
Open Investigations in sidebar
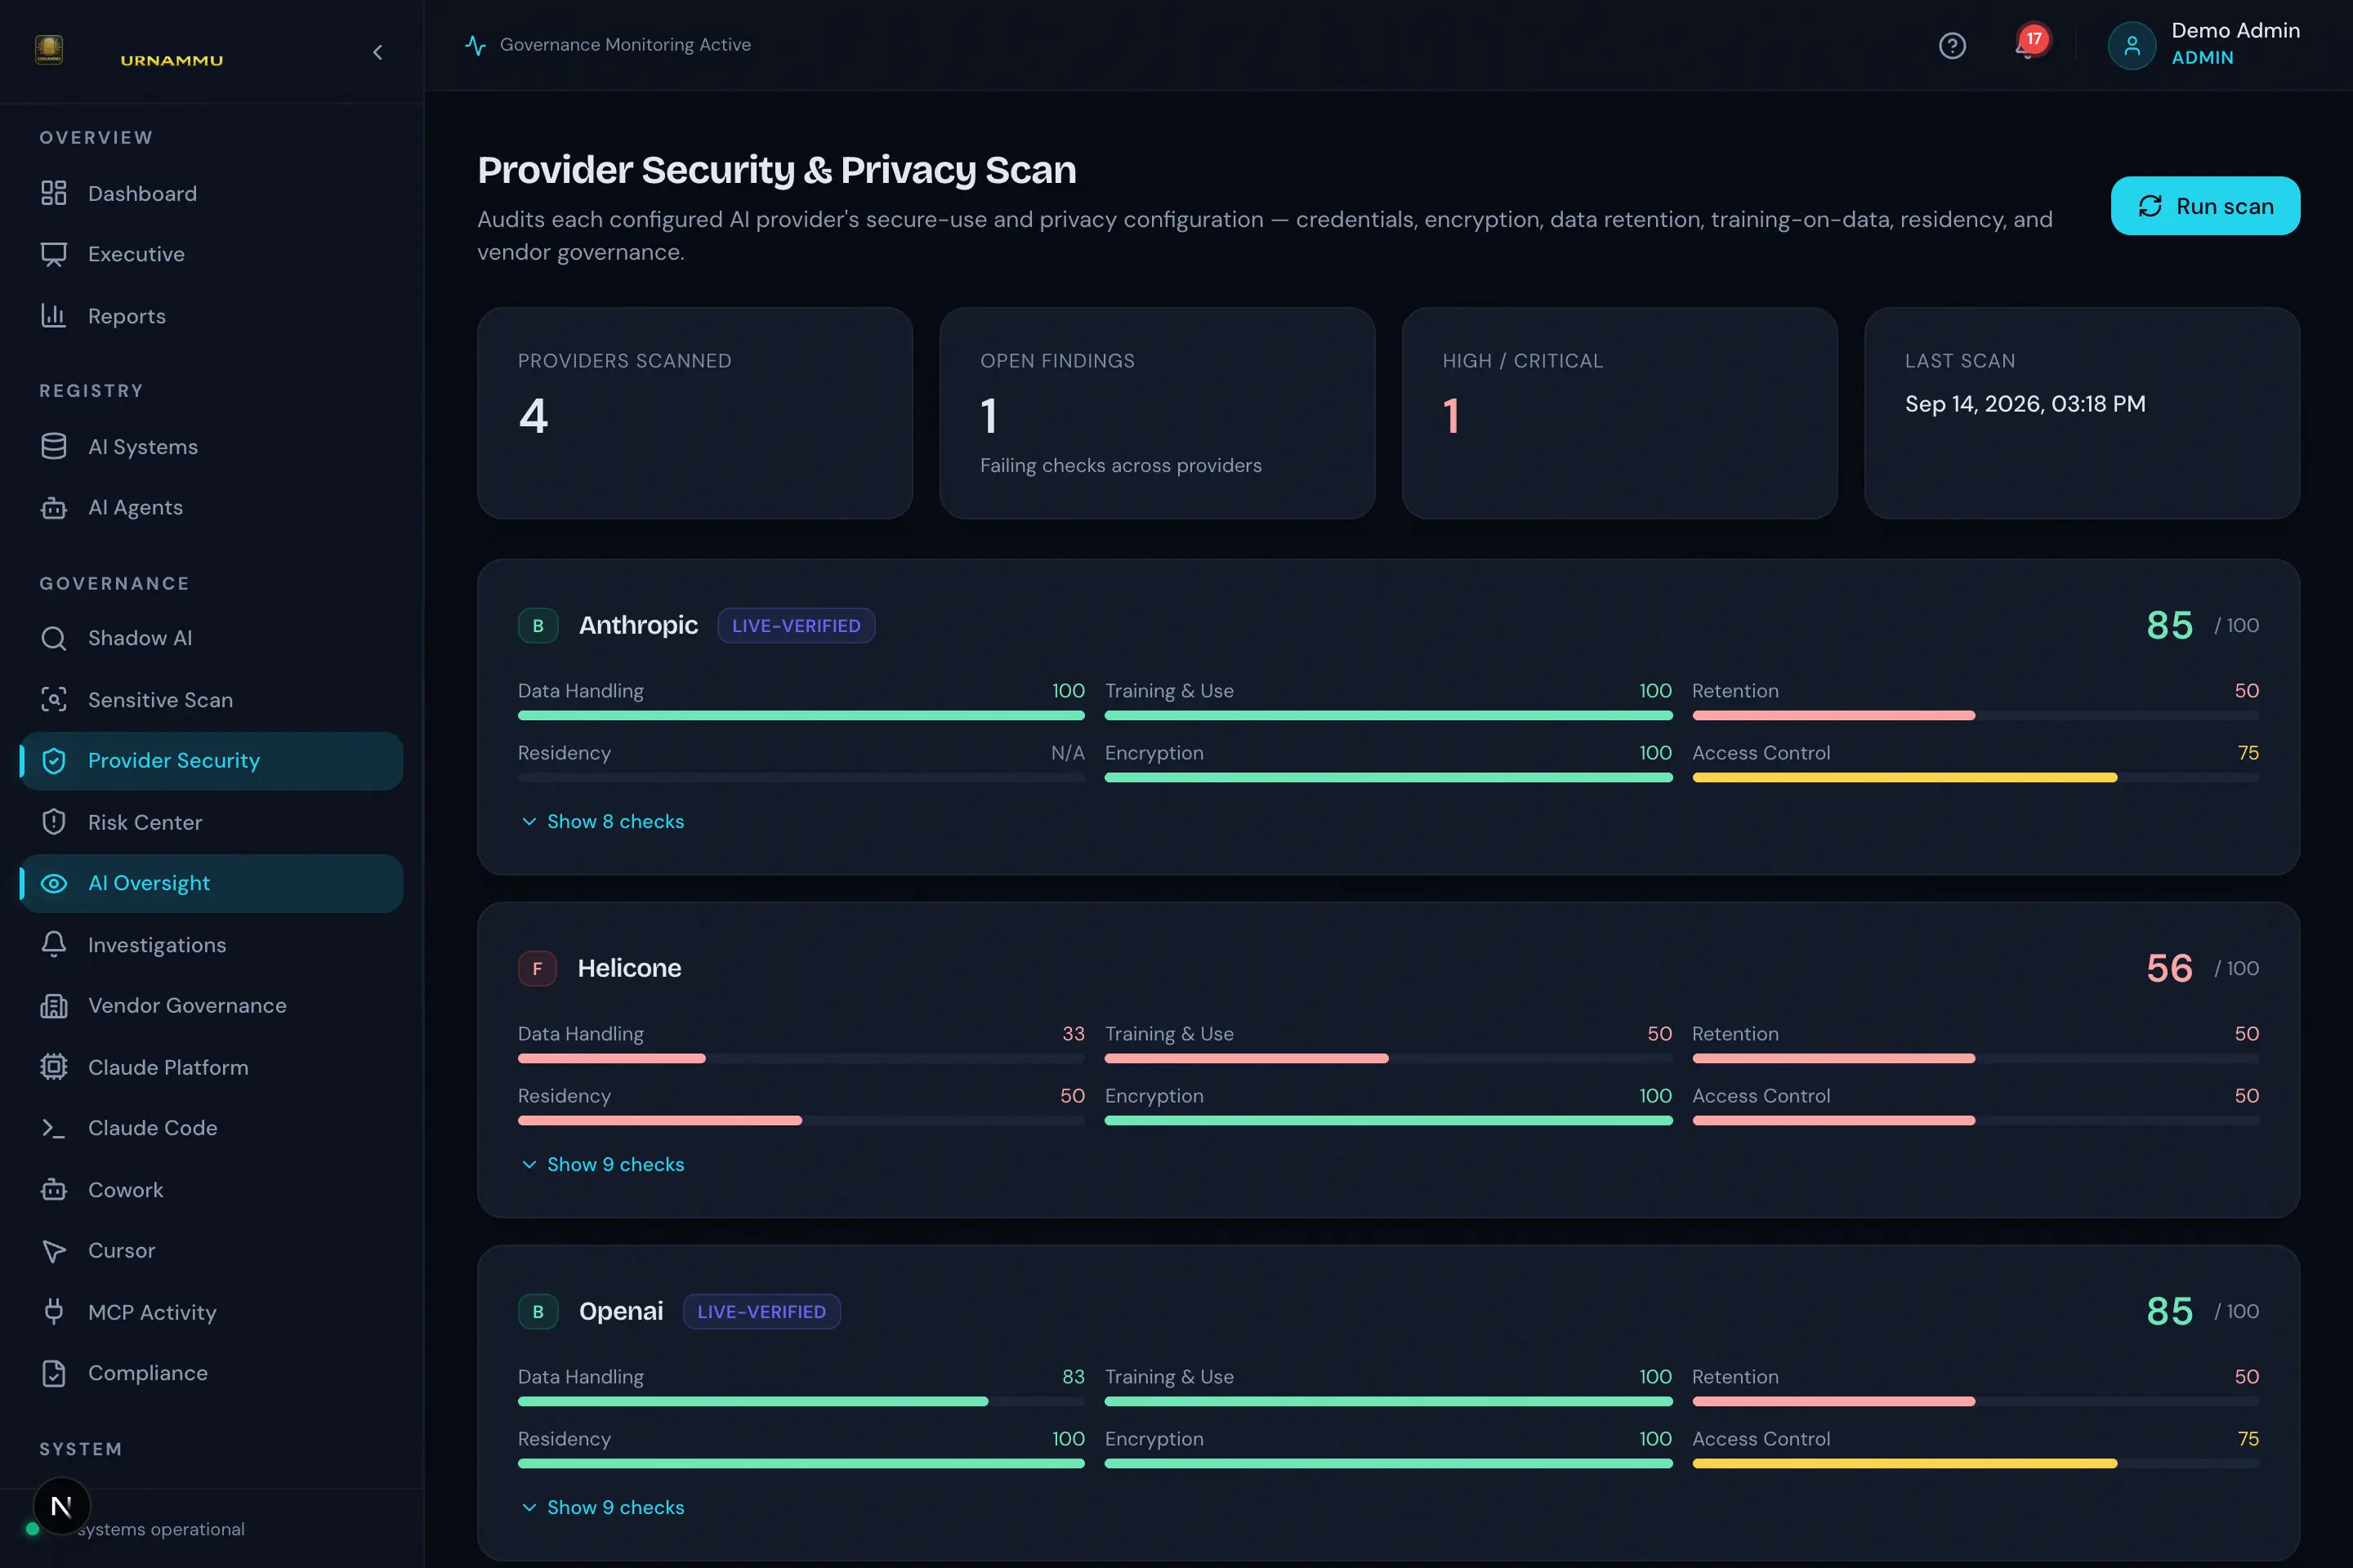[211, 945]
